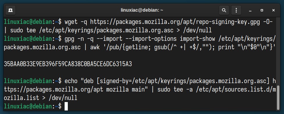Click the gpg command word
Image resolution: width=284 pixels, height=114 pixels.
point(69,39)
